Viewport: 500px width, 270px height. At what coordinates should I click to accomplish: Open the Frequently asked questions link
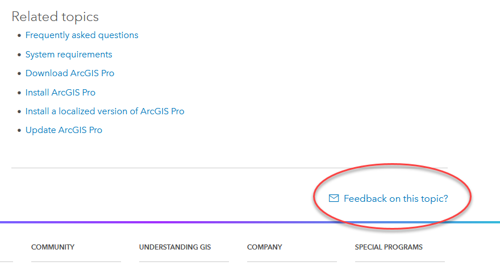(82, 35)
